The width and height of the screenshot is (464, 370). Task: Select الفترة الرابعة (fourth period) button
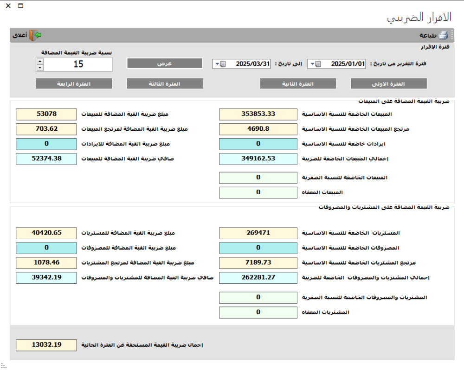[x=74, y=83]
